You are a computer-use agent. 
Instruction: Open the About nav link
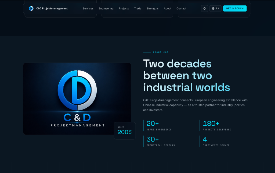[x=168, y=8]
